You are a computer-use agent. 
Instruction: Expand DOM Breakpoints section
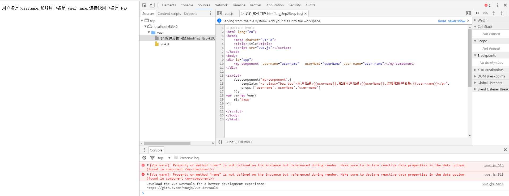pyautogui.click(x=475, y=76)
